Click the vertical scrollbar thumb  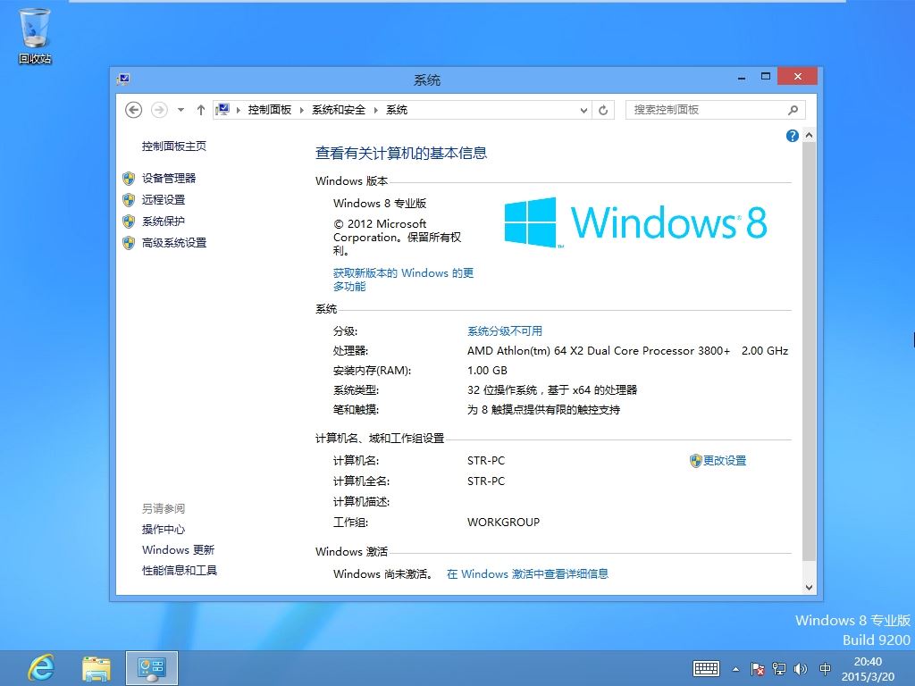coord(809,351)
